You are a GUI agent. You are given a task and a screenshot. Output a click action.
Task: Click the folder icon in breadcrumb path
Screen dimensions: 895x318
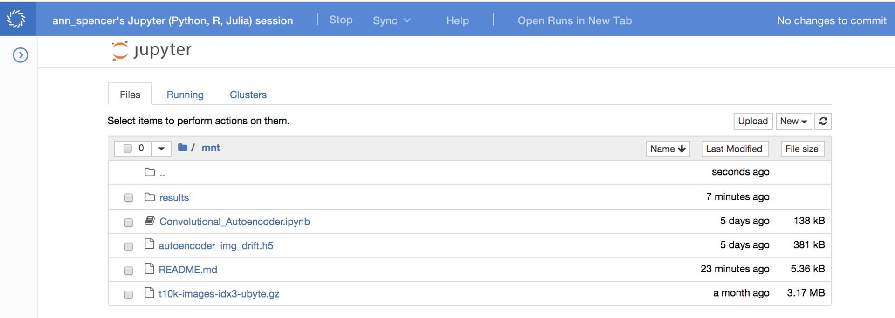click(x=182, y=148)
